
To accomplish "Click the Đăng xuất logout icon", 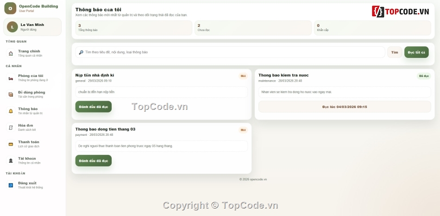I will click(11, 185).
